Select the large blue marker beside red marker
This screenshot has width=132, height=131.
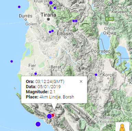[49, 116]
